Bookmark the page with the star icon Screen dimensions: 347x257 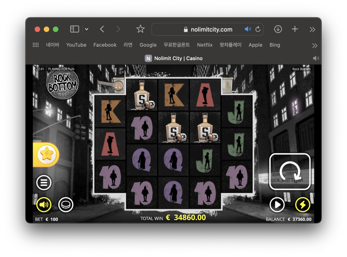140,29
